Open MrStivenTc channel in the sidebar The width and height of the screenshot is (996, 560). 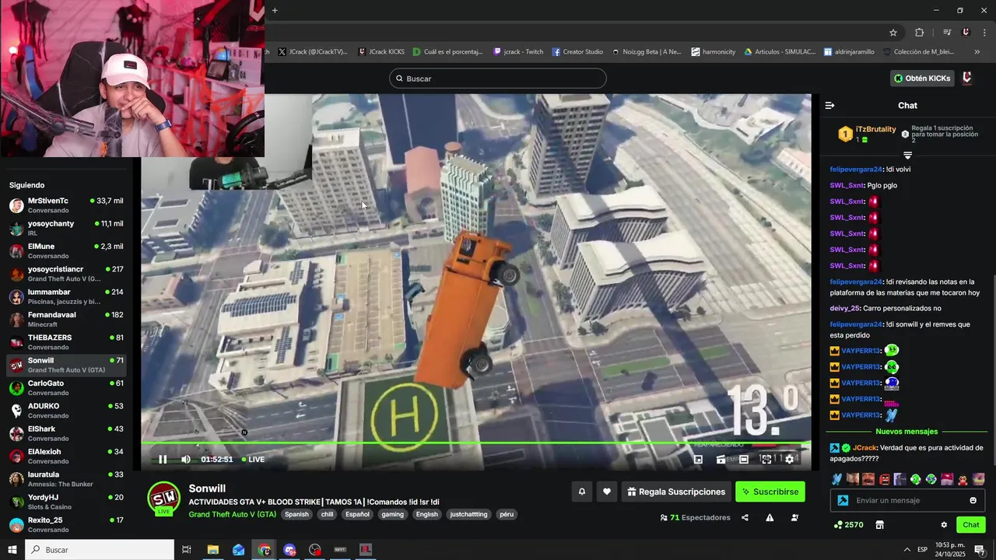pyautogui.click(x=66, y=205)
